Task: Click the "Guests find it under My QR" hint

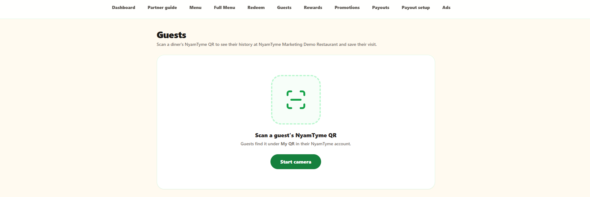Action: (x=296, y=144)
